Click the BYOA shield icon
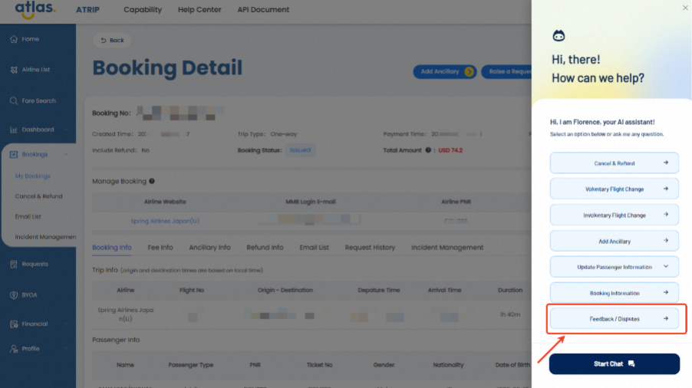 (14, 294)
